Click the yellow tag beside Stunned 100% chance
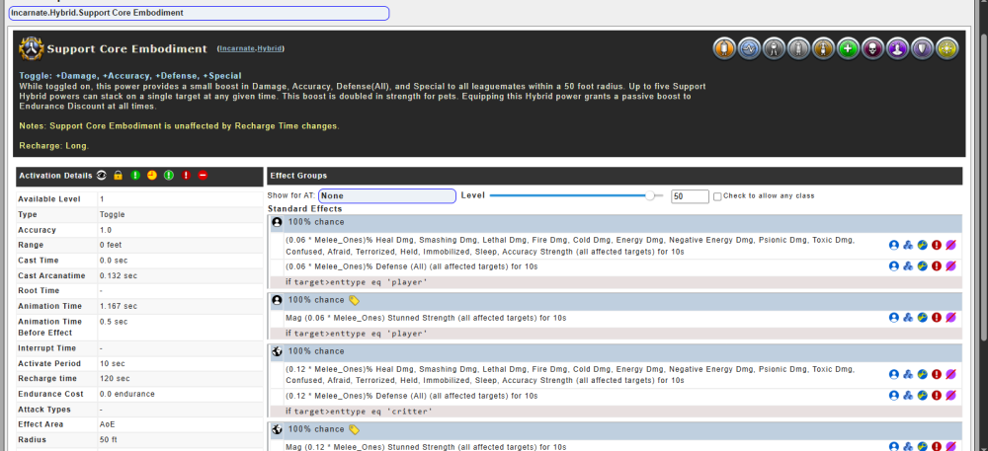The image size is (988, 451). point(355,300)
